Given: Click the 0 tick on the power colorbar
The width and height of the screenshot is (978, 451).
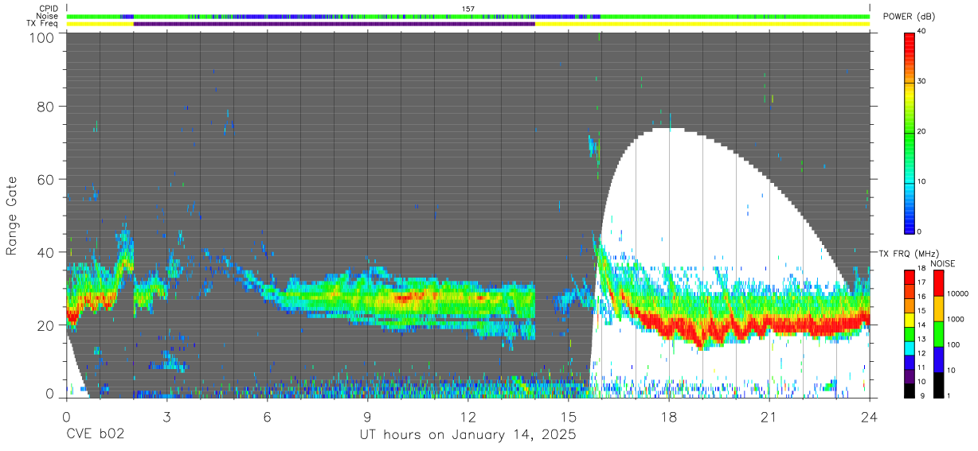Looking at the screenshot, I should click(918, 231).
